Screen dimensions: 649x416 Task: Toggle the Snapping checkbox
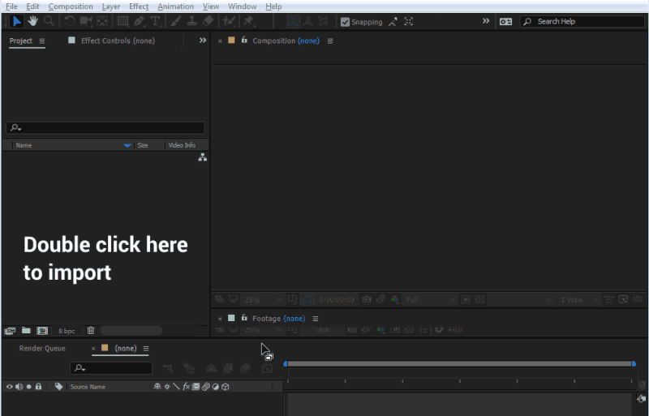pos(345,22)
